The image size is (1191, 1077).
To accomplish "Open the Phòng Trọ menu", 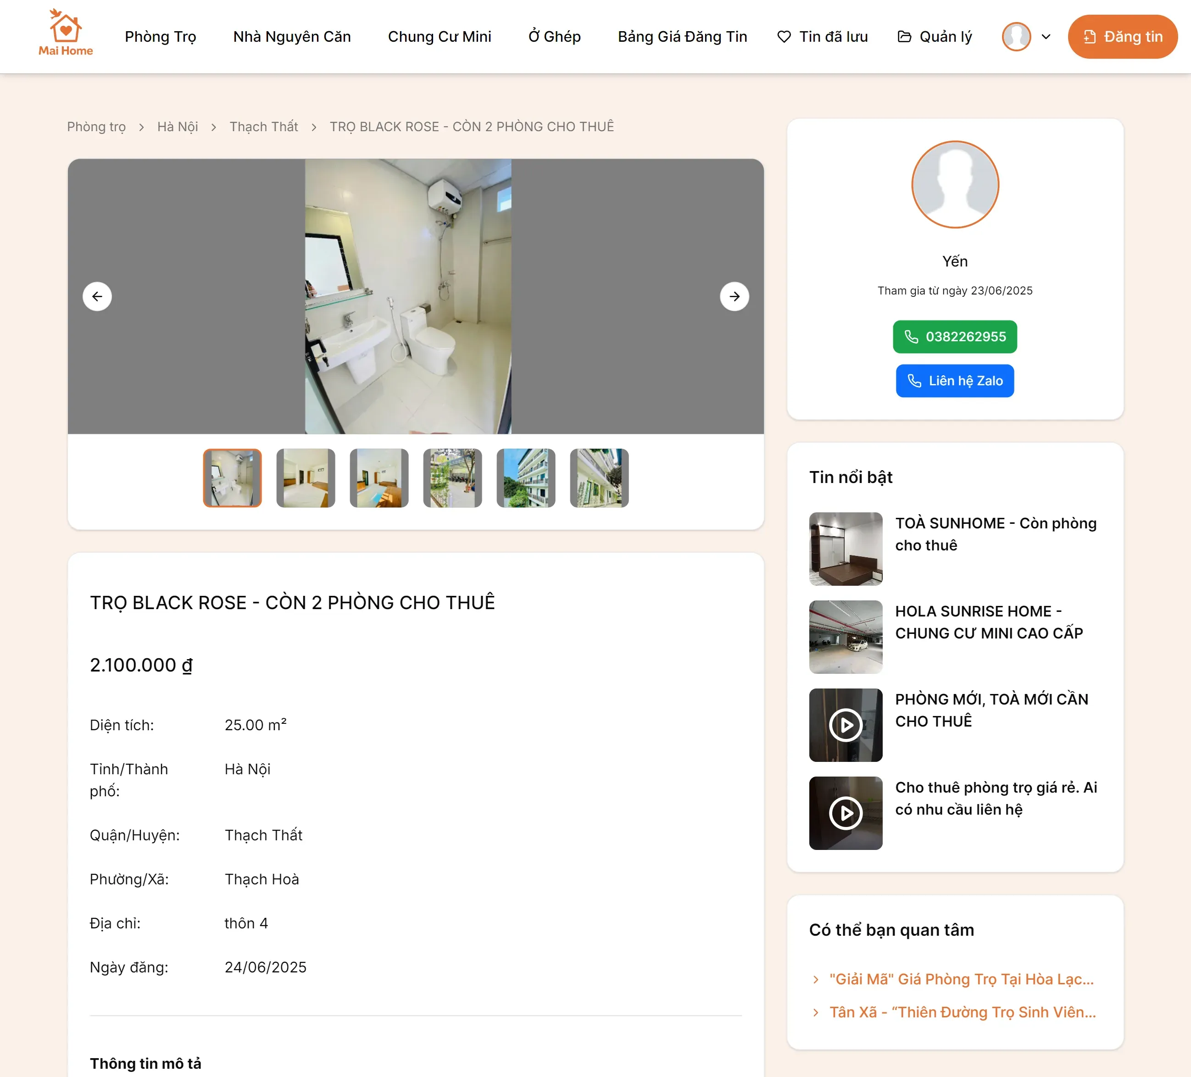I will (160, 37).
